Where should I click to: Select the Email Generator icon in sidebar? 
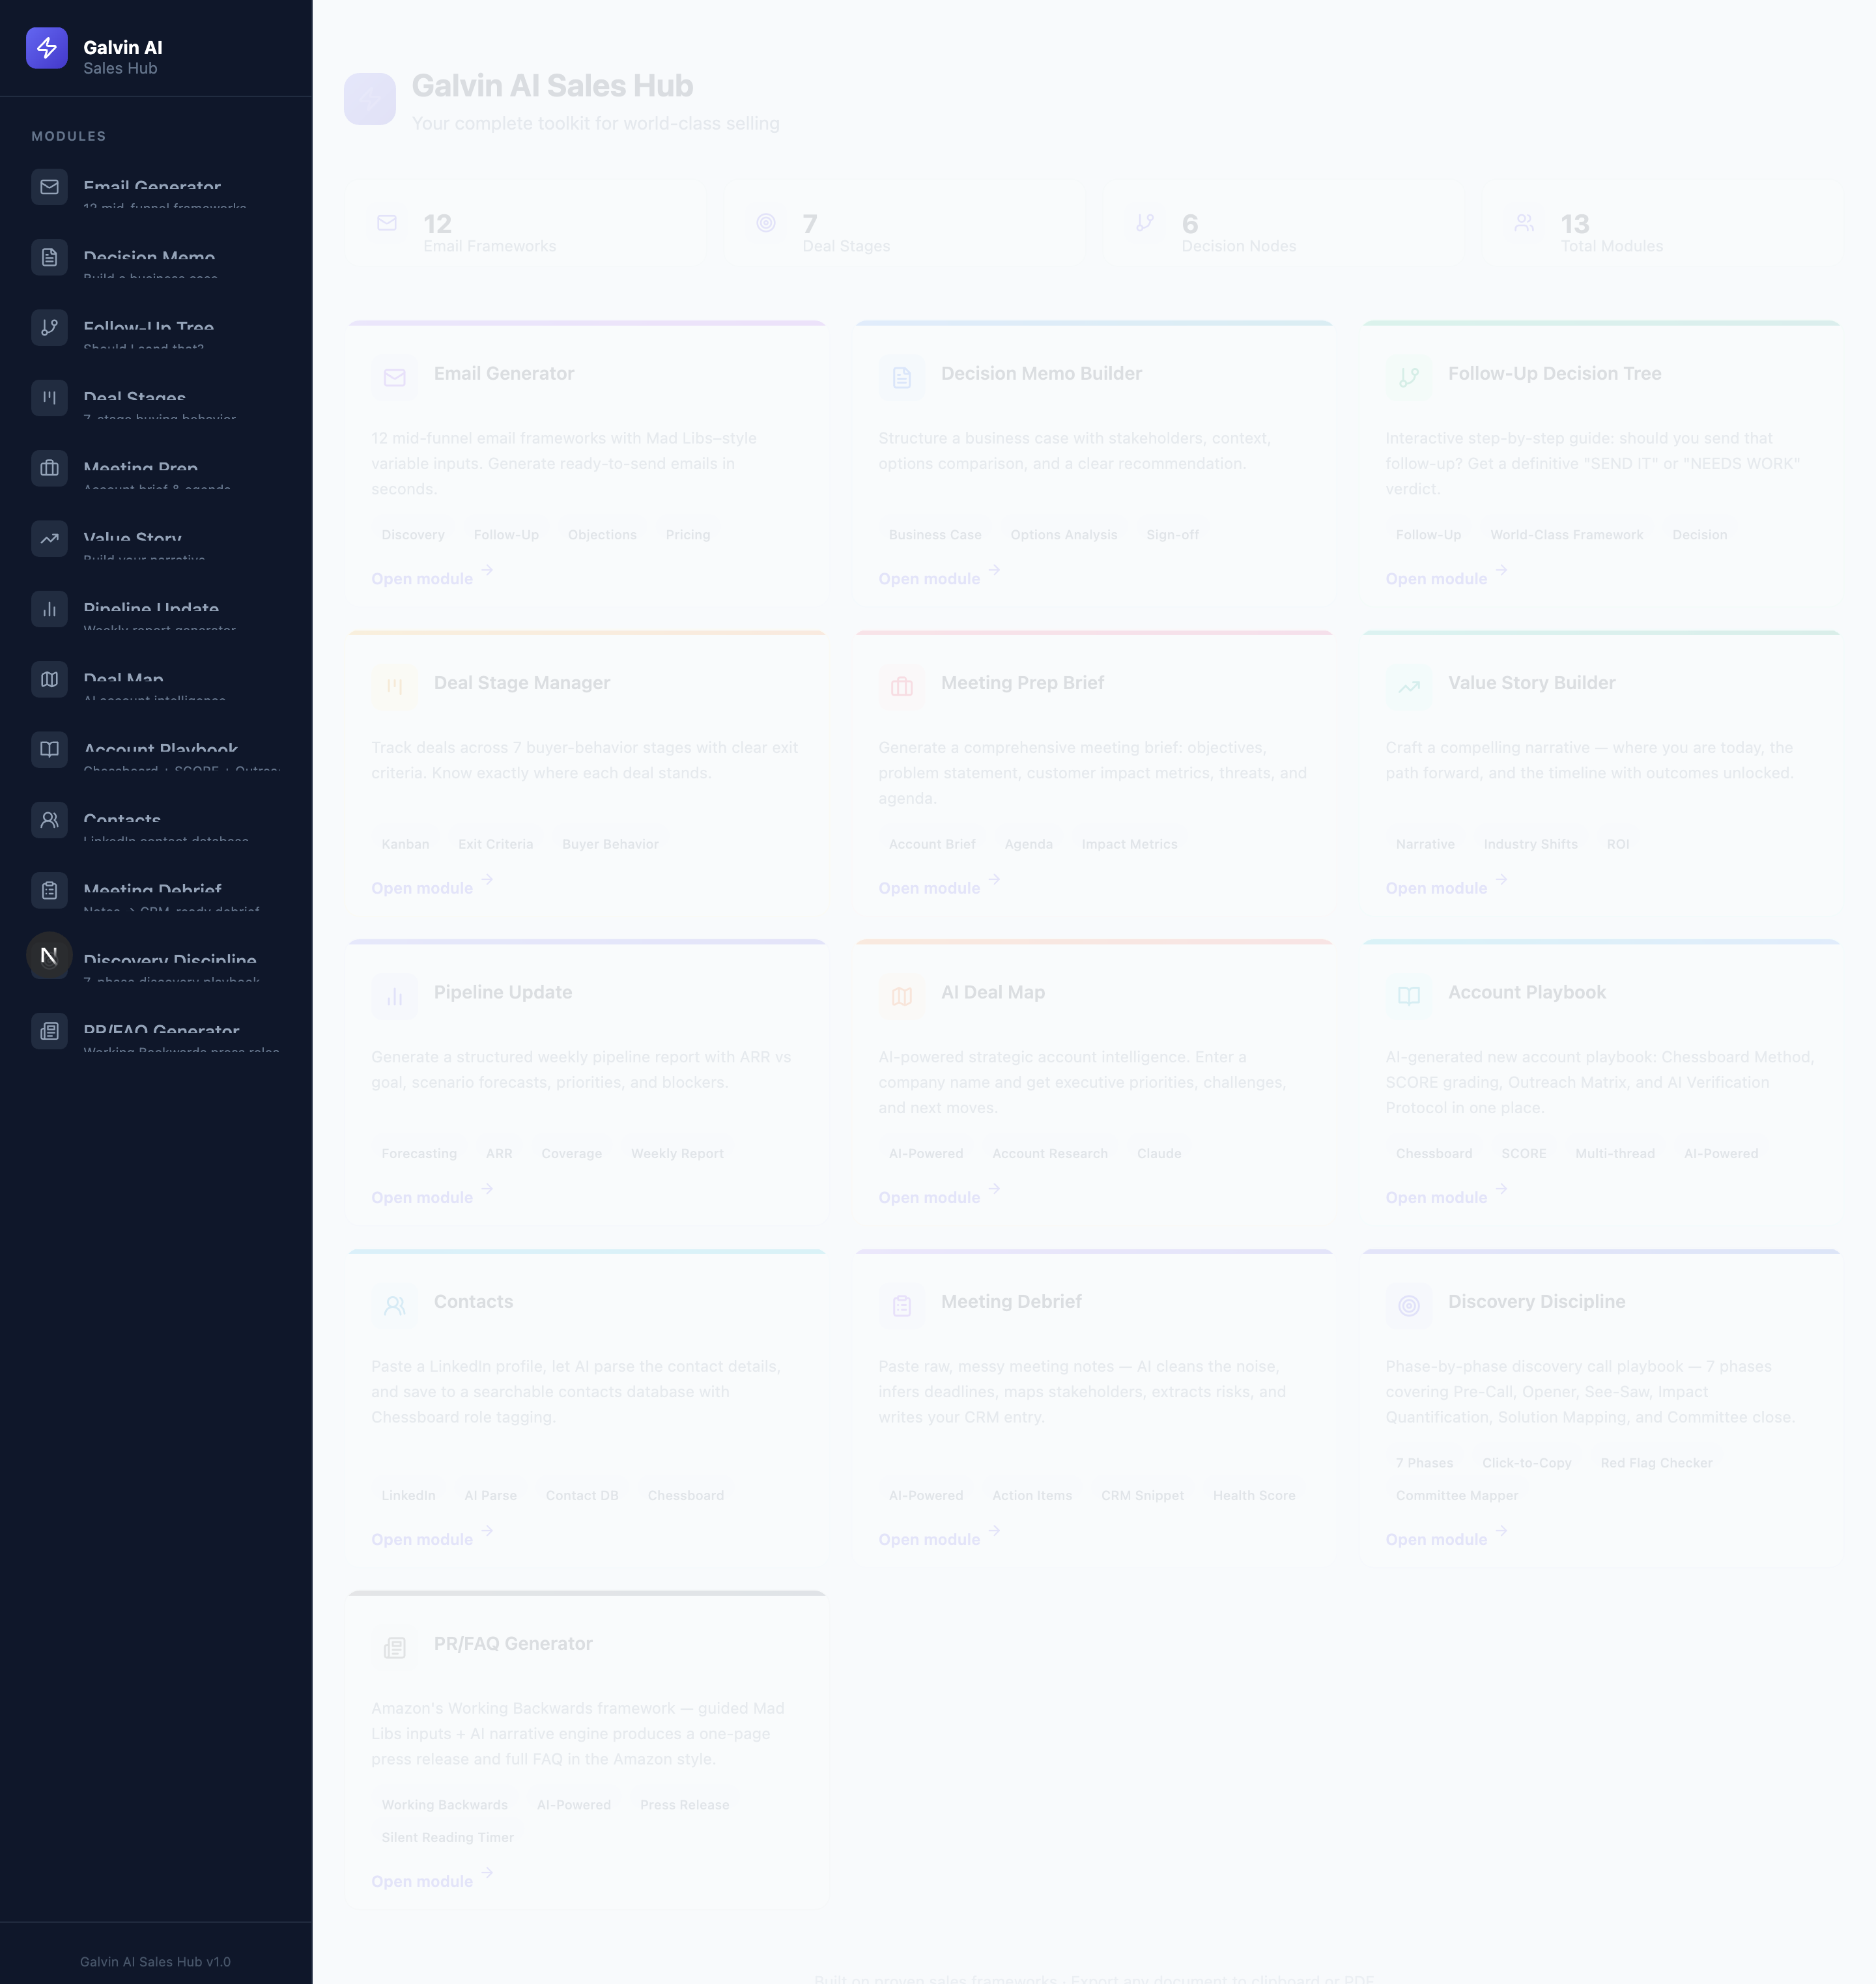[49, 186]
